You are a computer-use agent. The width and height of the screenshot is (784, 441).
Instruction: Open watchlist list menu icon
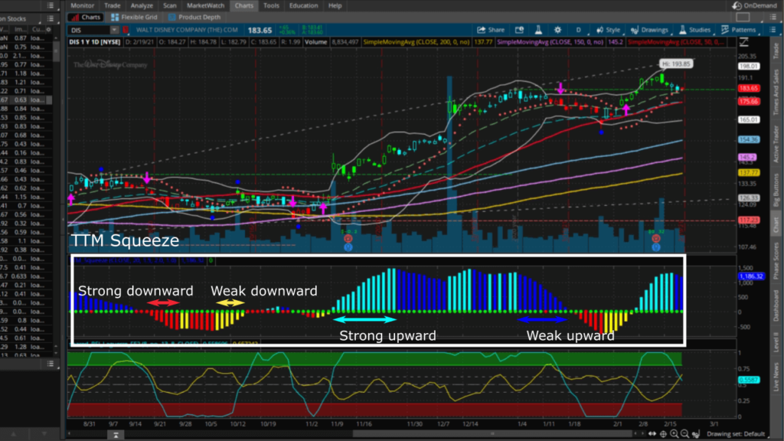click(50, 18)
